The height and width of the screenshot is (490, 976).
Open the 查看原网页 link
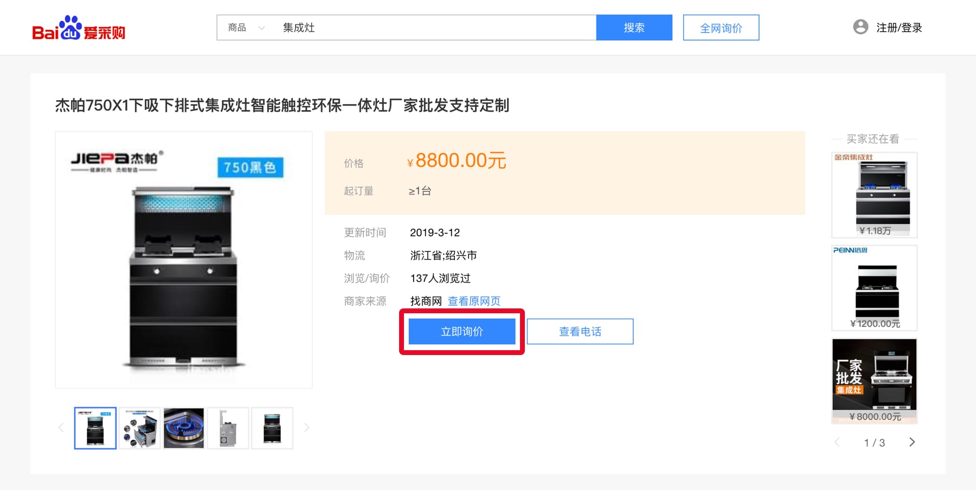(474, 301)
